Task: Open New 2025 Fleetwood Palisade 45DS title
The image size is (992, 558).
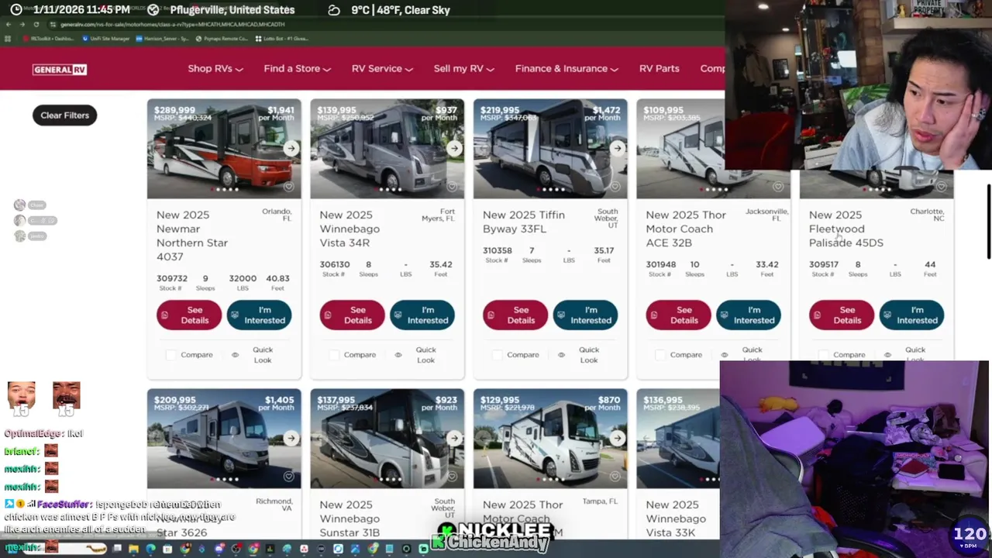Action: pyautogui.click(x=846, y=229)
